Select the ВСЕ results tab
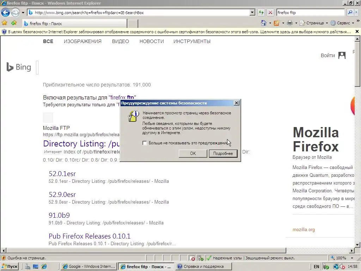The image size is (361, 271). point(48,42)
